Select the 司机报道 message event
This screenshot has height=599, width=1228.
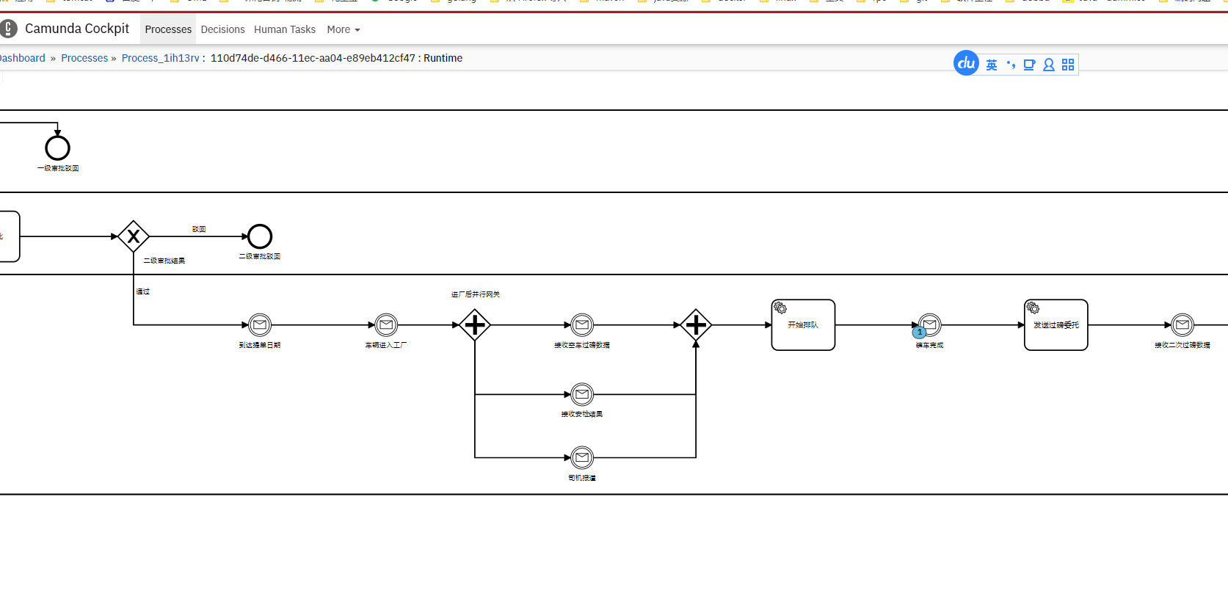point(582,457)
